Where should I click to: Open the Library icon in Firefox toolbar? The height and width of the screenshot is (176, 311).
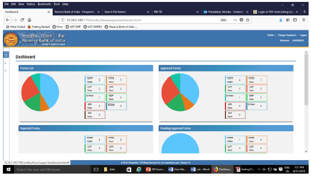point(288,20)
